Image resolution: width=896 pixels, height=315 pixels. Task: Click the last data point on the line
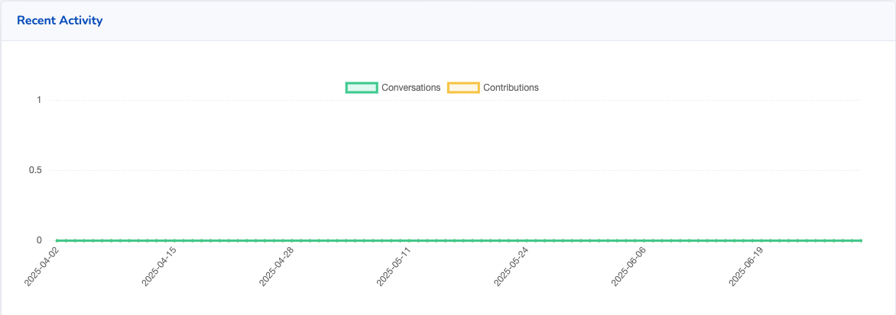(x=860, y=240)
